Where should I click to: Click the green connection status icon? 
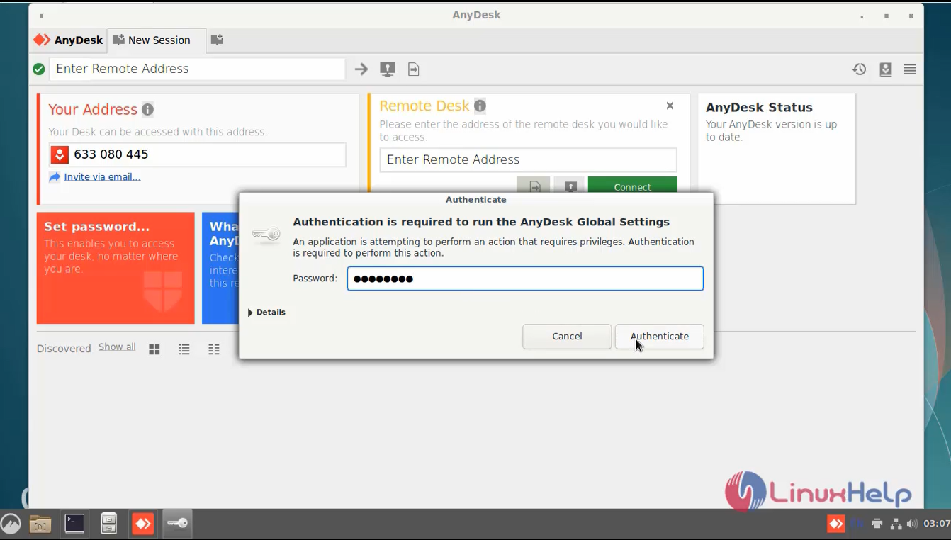pyautogui.click(x=39, y=69)
